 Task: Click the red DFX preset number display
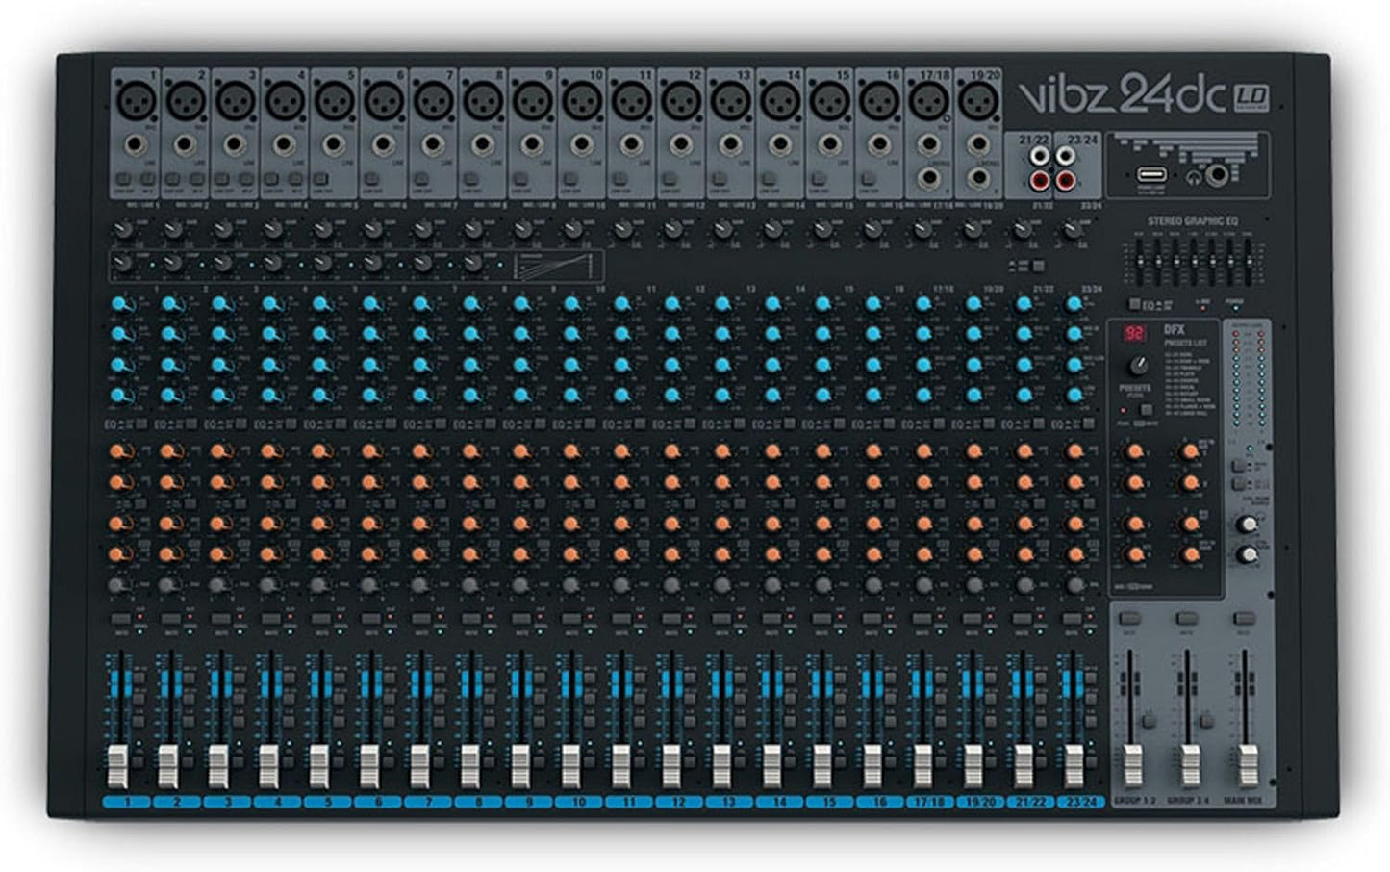[x=1136, y=334]
